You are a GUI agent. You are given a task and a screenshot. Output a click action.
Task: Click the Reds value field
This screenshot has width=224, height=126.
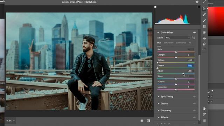click(190, 49)
